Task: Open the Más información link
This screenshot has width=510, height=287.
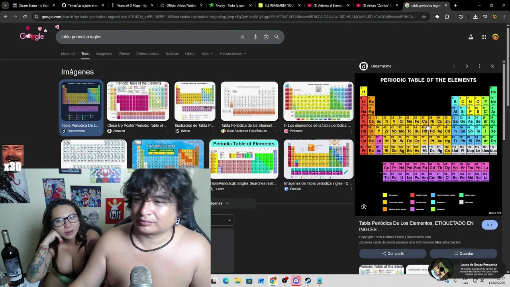Action: coord(448,242)
